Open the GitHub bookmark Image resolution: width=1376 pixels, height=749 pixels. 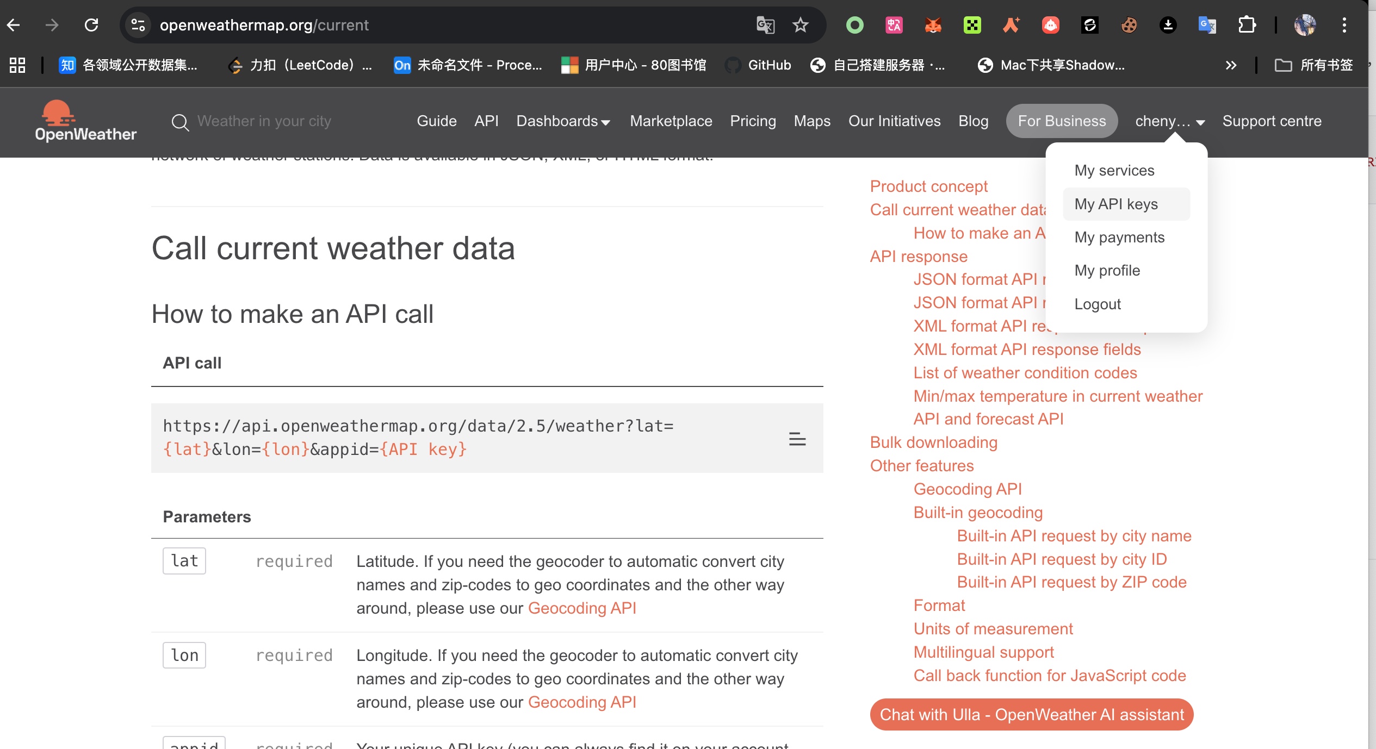pos(758,65)
